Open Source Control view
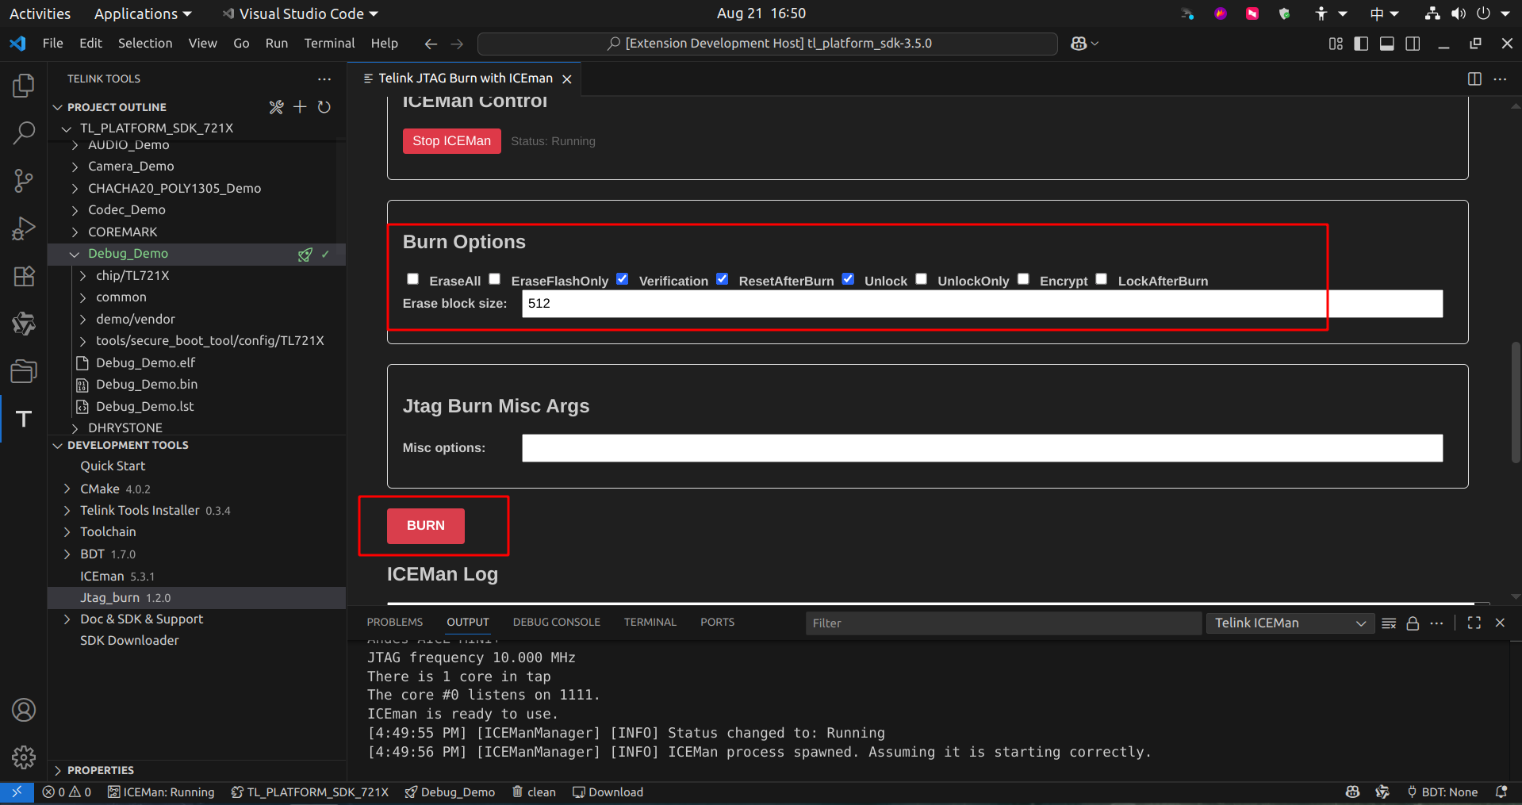 point(24,181)
